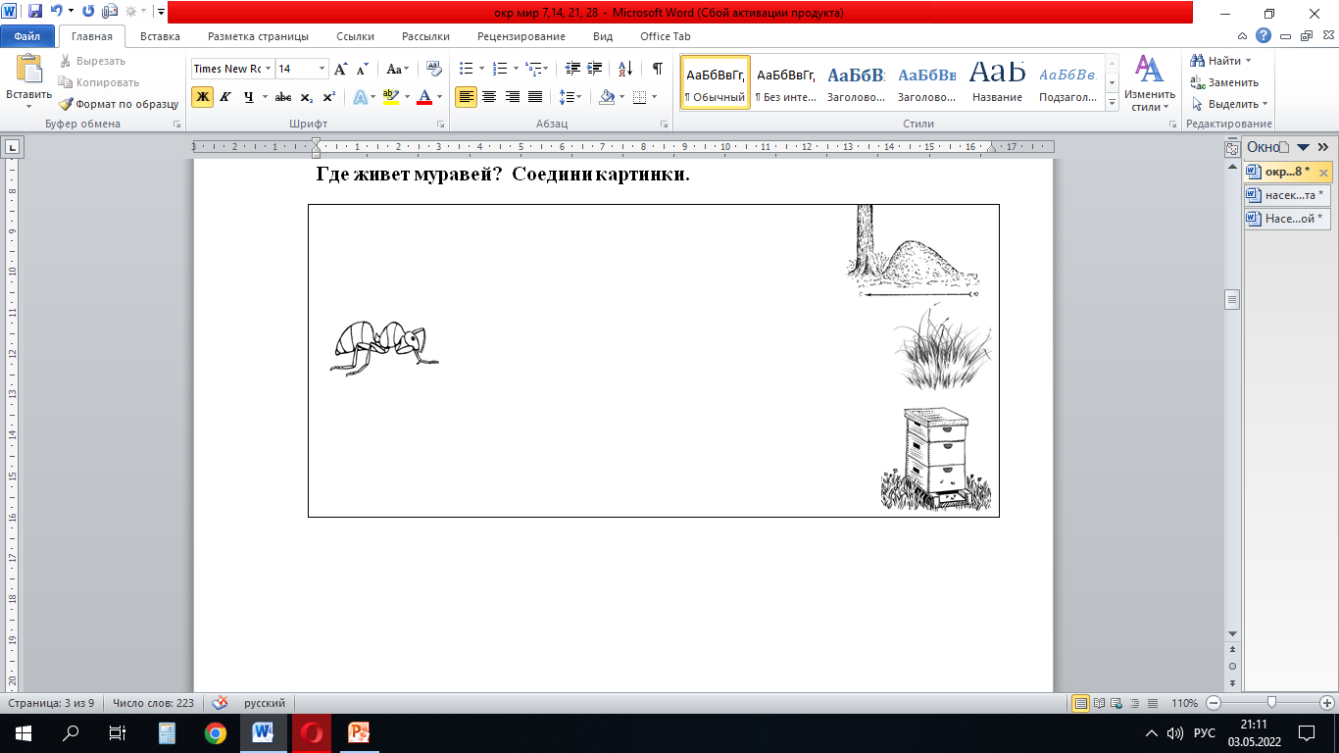Toggle left text alignment
This screenshot has height=753, width=1339.
pos(466,97)
